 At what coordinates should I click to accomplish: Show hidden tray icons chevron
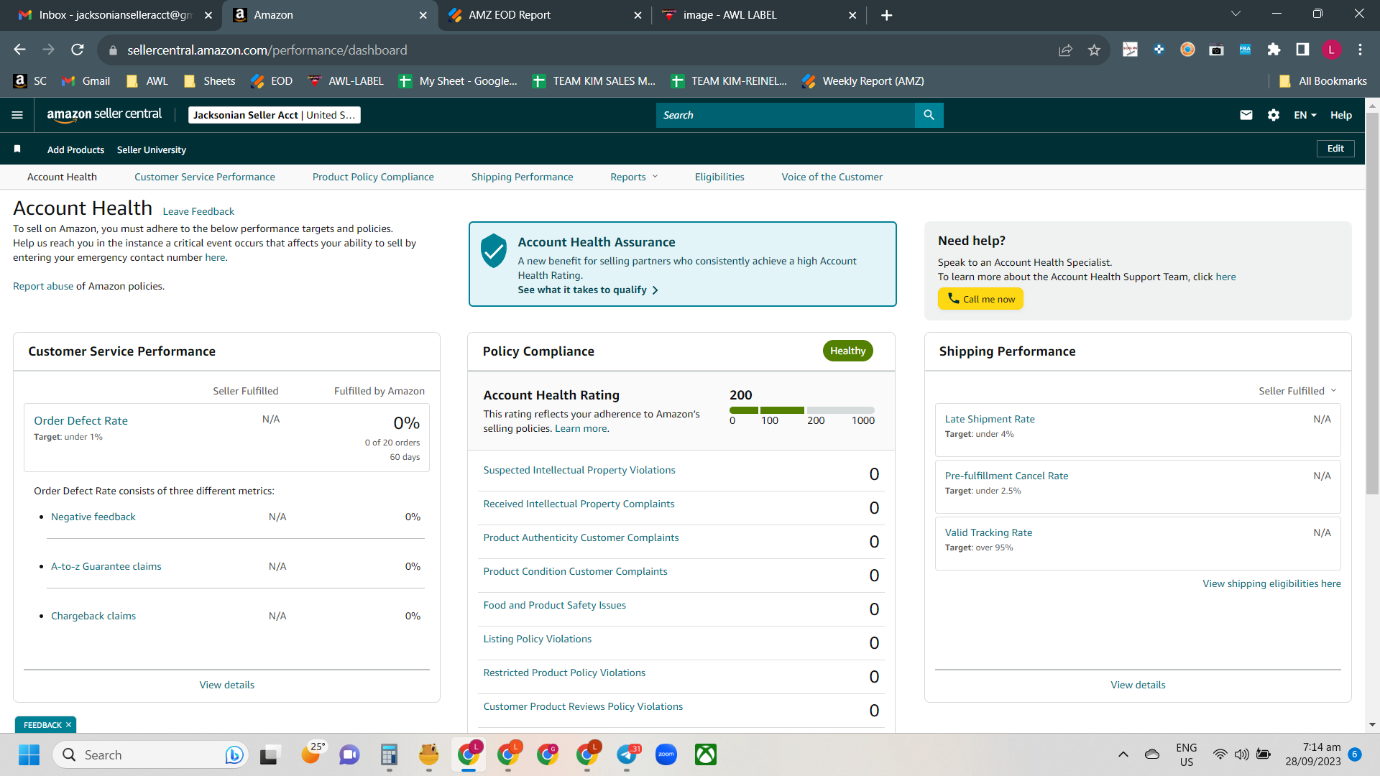tap(1123, 754)
